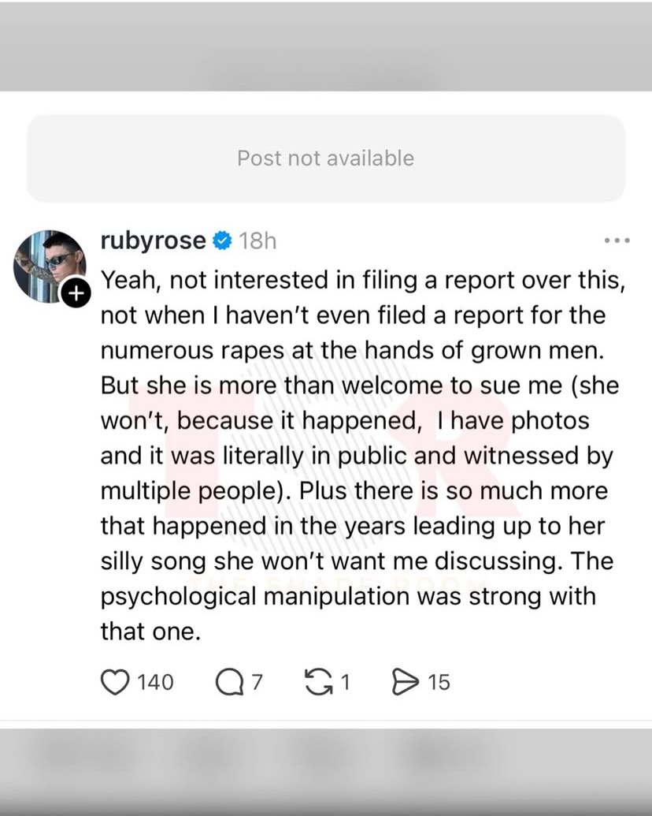The height and width of the screenshot is (816, 652).
Task: Open the three-dot more options menu
Action: pos(616,241)
